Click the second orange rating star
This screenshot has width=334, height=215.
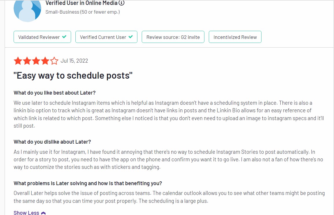point(27,61)
